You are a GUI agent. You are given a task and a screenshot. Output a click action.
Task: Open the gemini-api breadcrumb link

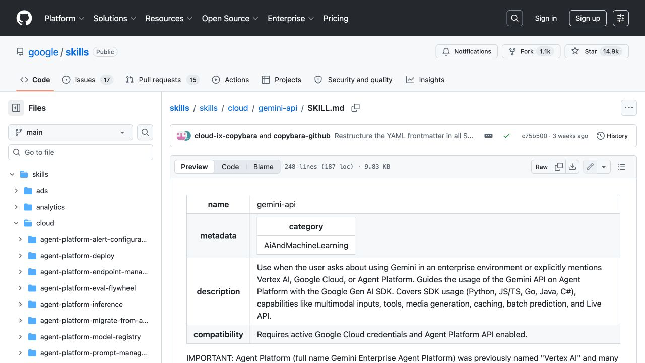pos(278,108)
